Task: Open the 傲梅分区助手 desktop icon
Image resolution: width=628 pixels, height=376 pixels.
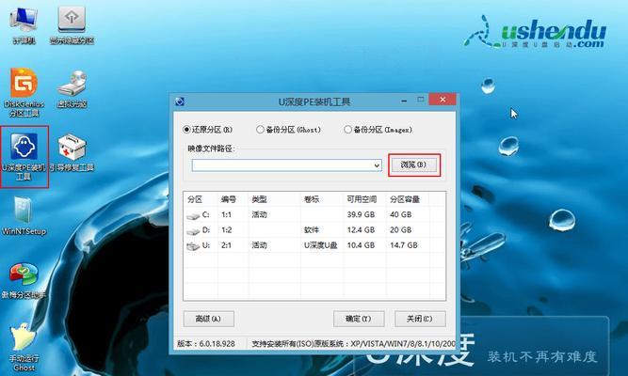Action: click(x=24, y=280)
